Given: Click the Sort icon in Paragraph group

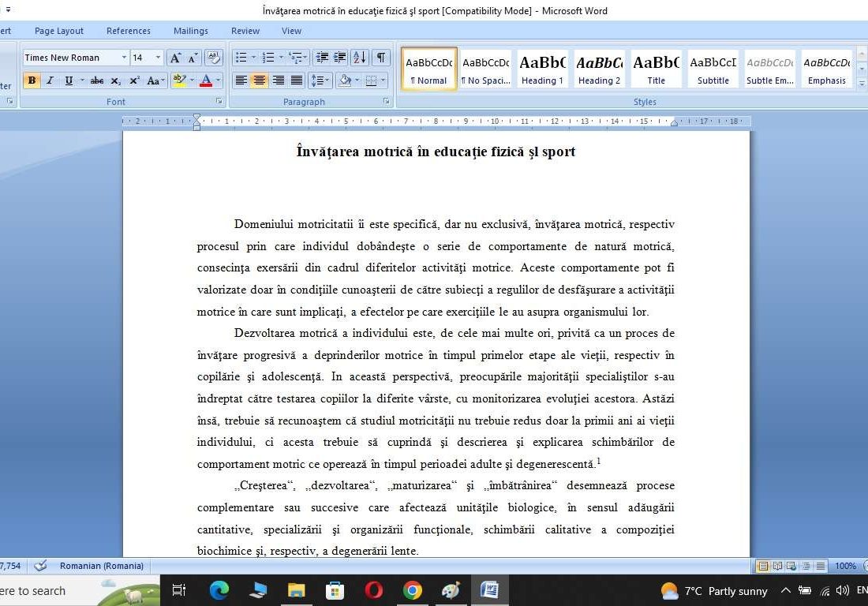Looking at the screenshot, I should pos(361,58).
